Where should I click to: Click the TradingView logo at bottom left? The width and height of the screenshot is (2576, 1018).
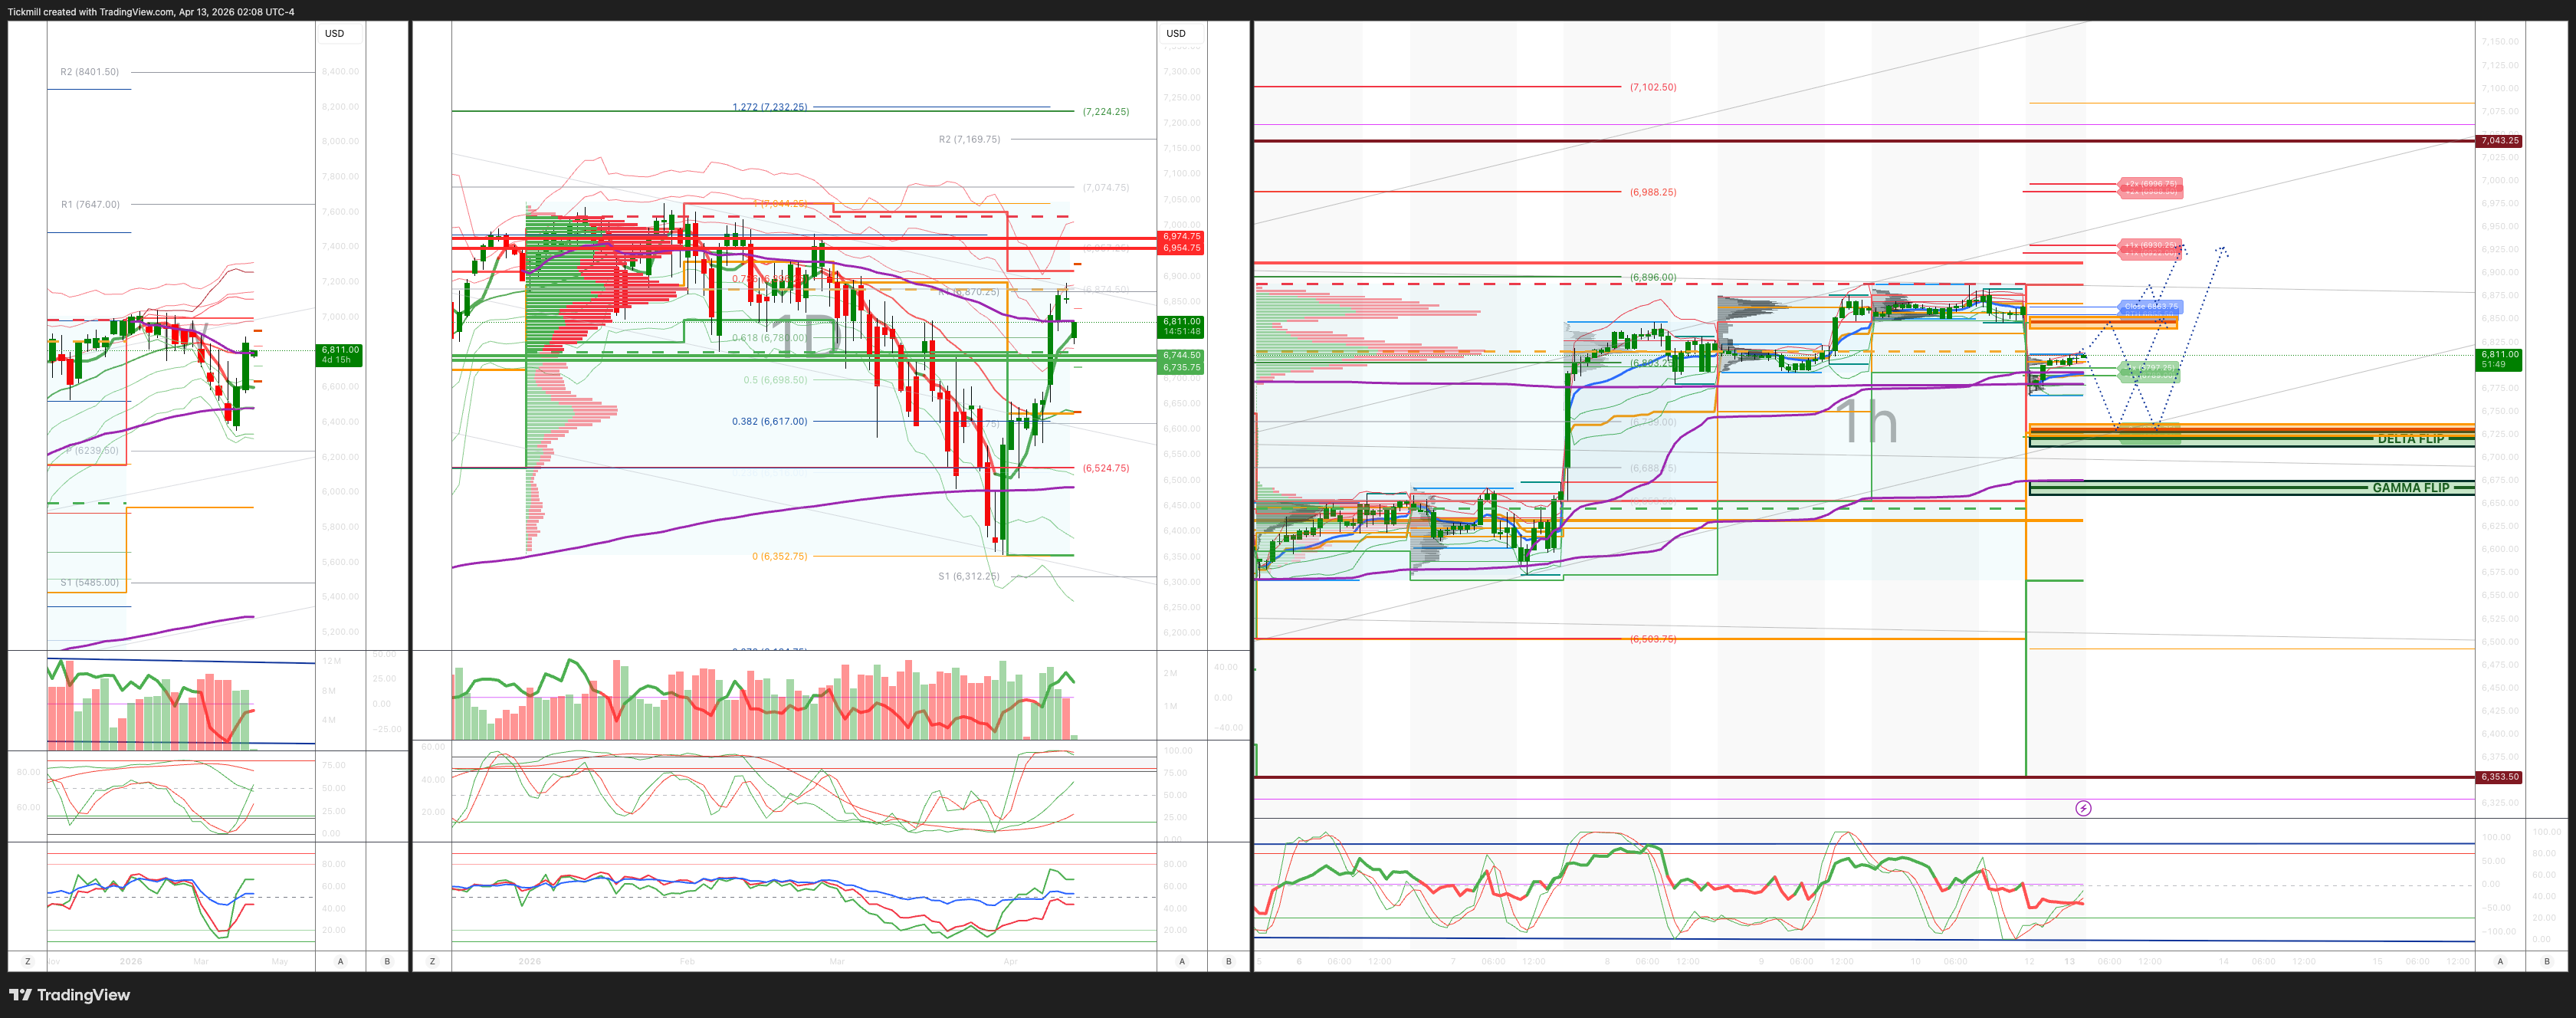pos(70,995)
